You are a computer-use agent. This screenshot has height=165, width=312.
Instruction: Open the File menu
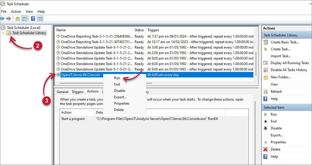click(x=4, y=12)
